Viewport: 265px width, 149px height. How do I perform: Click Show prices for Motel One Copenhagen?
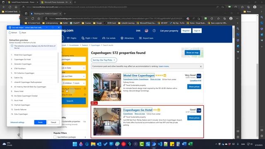[194, 87]
